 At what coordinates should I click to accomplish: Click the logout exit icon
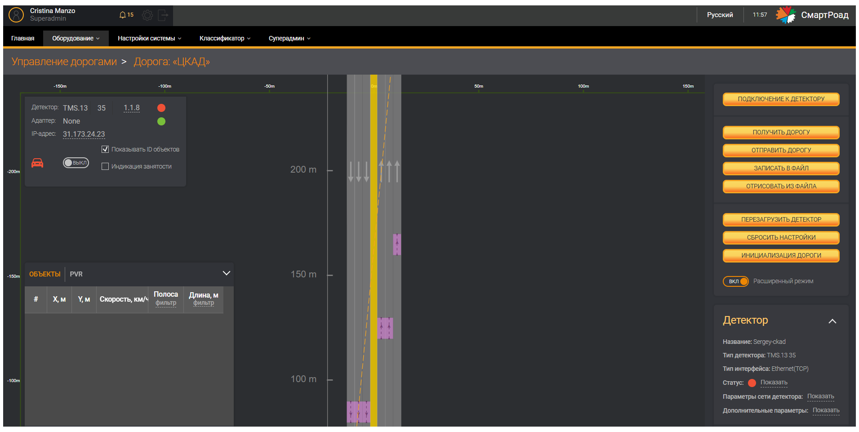pos(163,15)
